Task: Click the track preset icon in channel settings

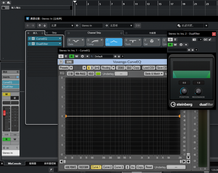Action: tap(179, 26)
